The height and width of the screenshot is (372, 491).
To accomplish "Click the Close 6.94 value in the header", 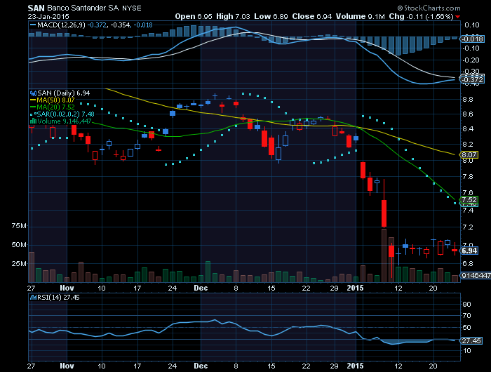I will [x=312, y=16].
